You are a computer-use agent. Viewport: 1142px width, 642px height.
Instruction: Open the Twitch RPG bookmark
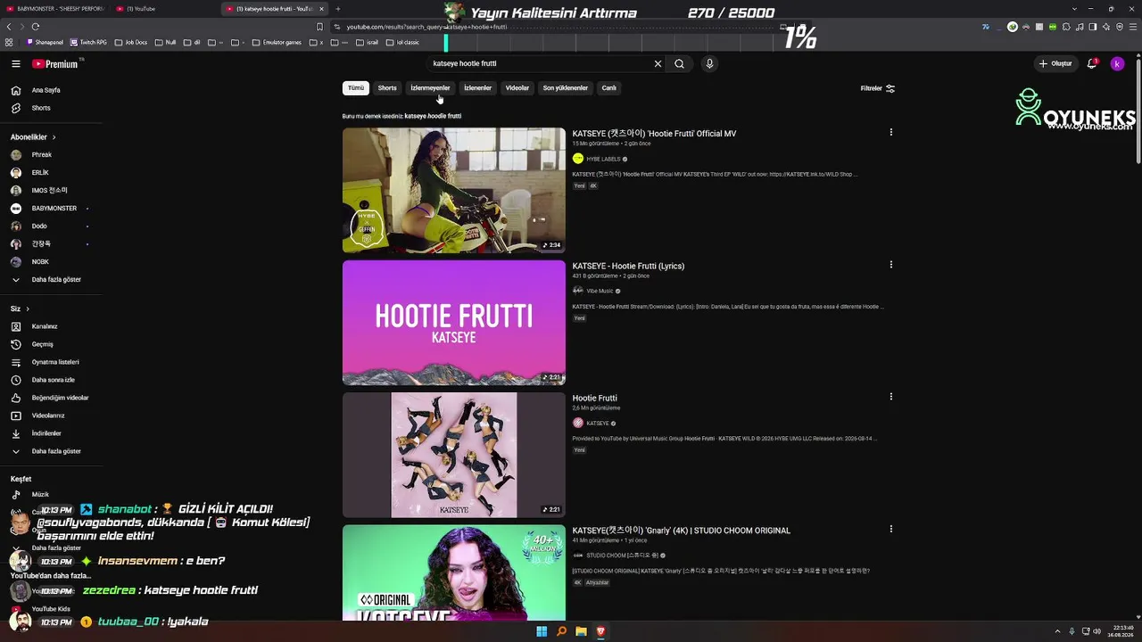coord(87,42)
